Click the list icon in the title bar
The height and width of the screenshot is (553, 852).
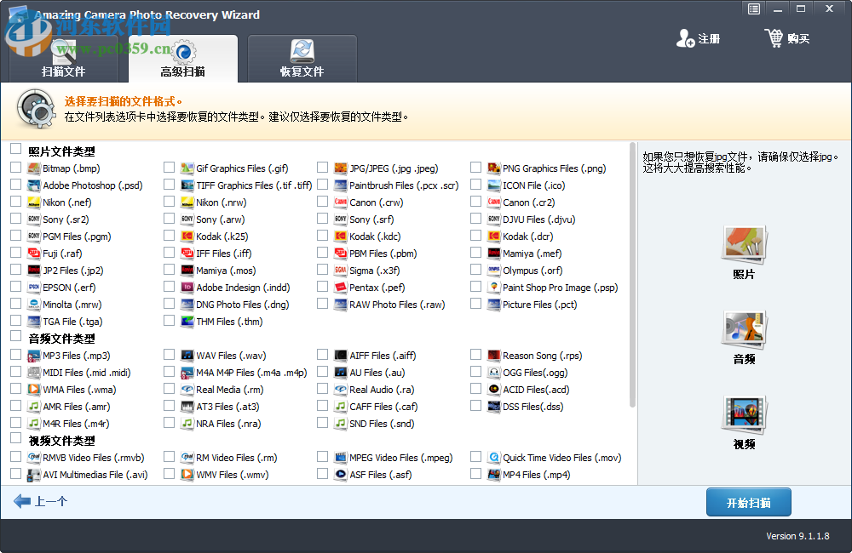(x=753, y=9)
